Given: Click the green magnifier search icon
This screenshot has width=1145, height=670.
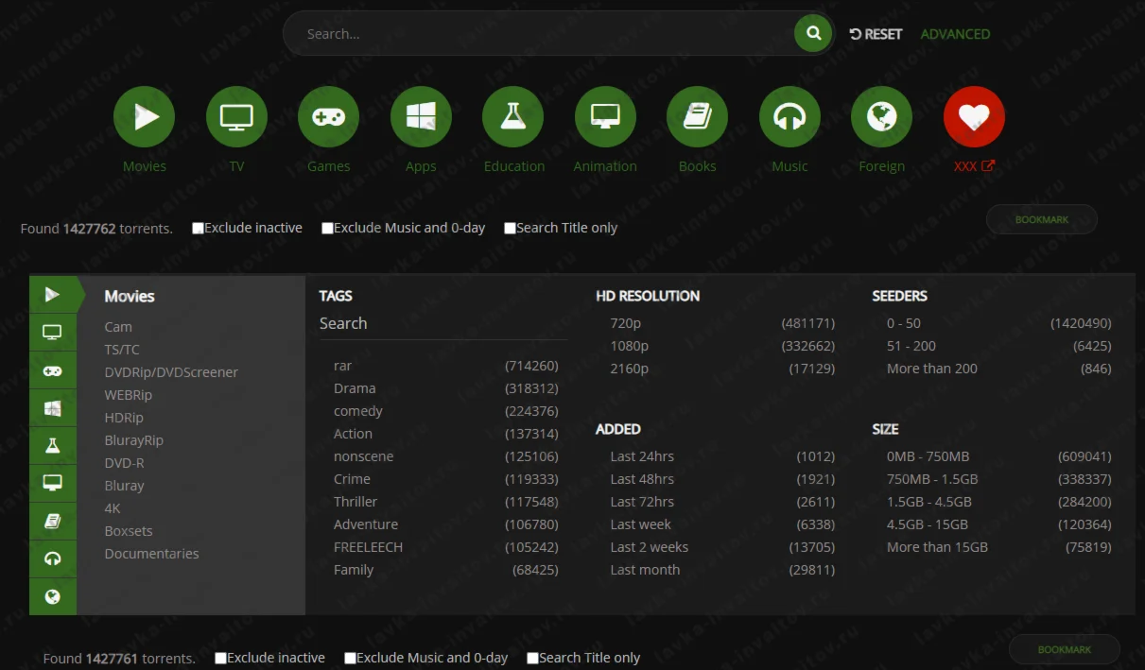Looking at the screenshot, I should point(813,34).
